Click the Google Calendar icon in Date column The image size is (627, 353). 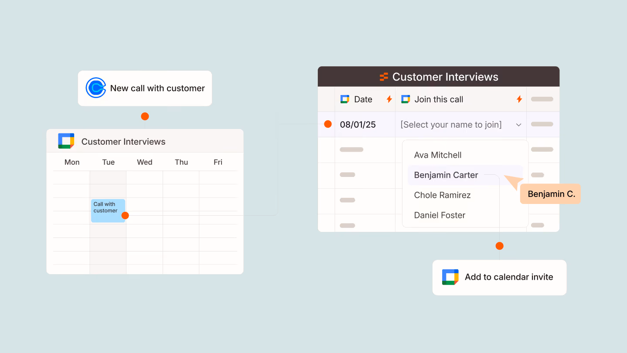(345, 99)
